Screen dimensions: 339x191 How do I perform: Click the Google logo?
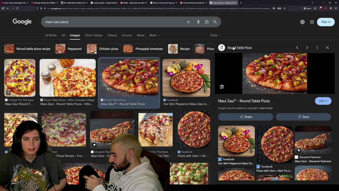(x=22, y=22)
